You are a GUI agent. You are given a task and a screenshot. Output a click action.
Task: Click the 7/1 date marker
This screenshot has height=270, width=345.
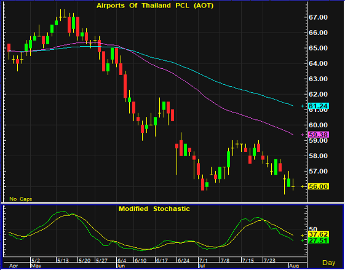(203, 261)
